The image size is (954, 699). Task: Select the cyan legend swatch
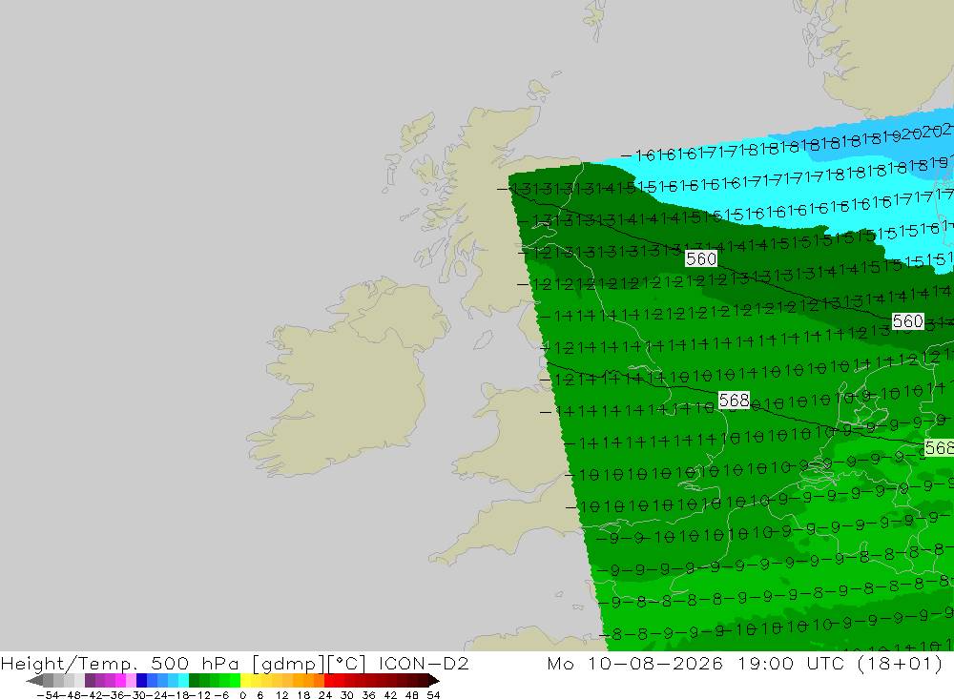(183, 681)
